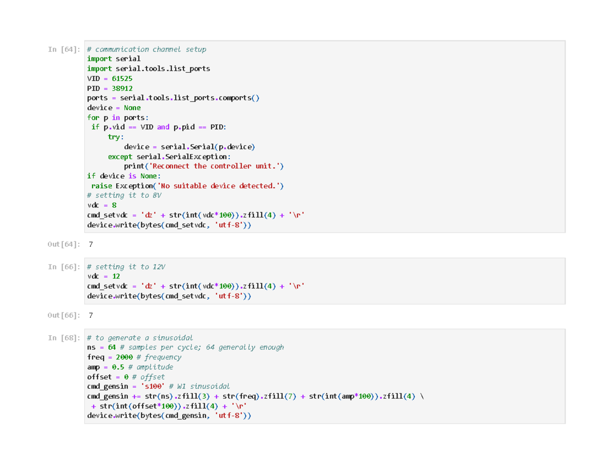Click the output value 7 beside Out[66]
This screenshot has height=468, width=606.
point(91,316)
